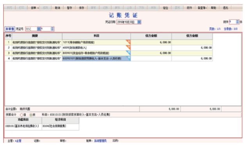Click blue corner tag on row 800101 subject
This screenshot has width=246, height=145.
[x=128, y=52]
